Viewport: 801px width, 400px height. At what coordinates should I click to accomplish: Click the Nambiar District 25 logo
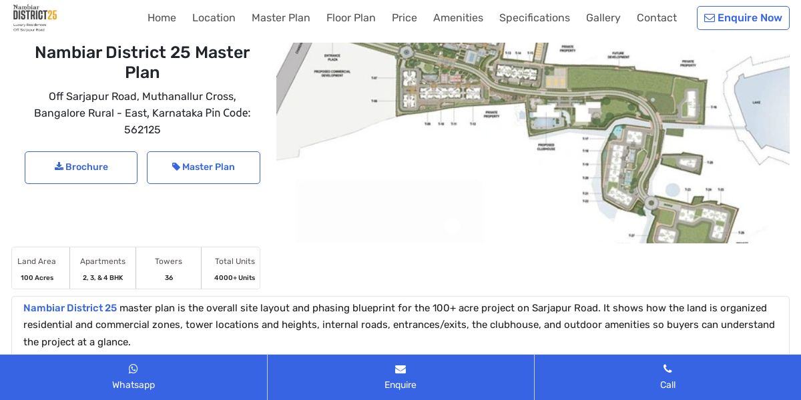click(x=35, y=18)
